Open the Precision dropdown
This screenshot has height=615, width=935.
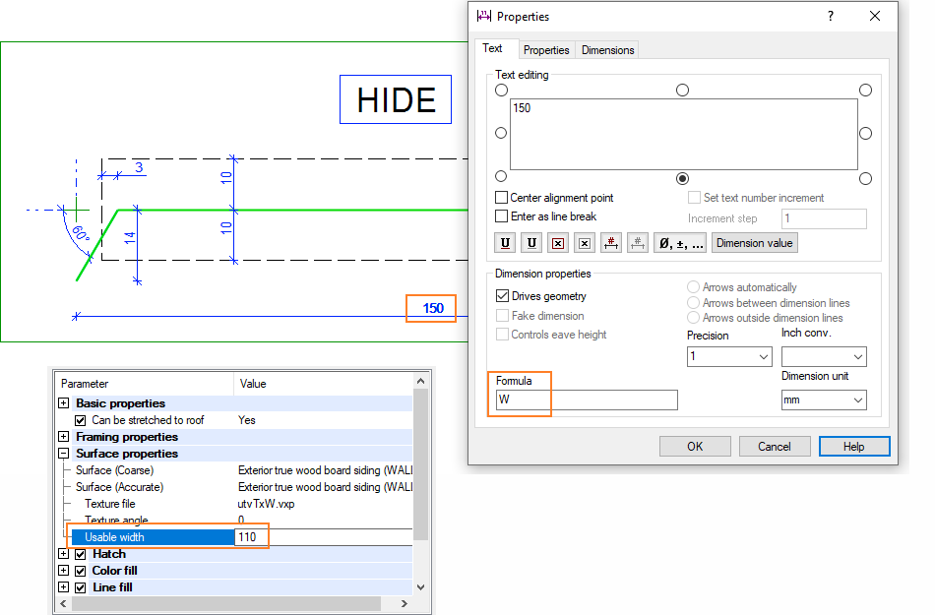coord(728,356)
